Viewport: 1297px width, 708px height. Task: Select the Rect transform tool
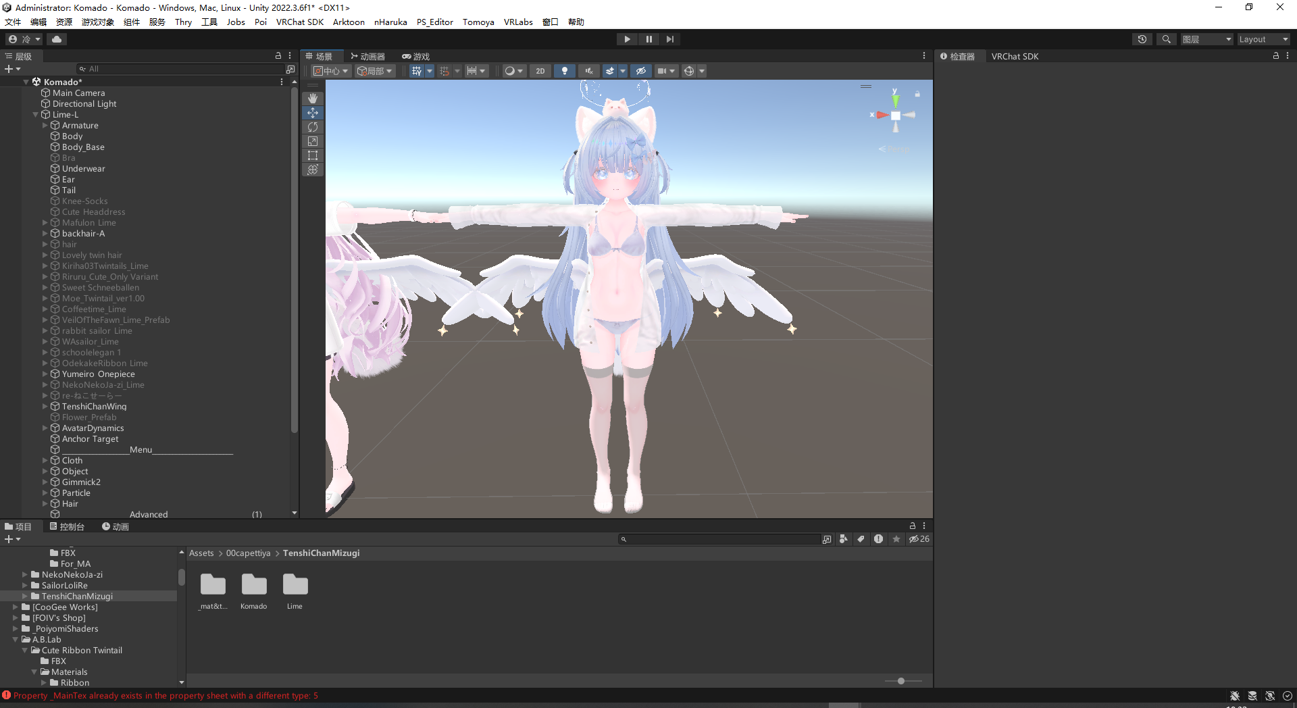click(313, 155)
